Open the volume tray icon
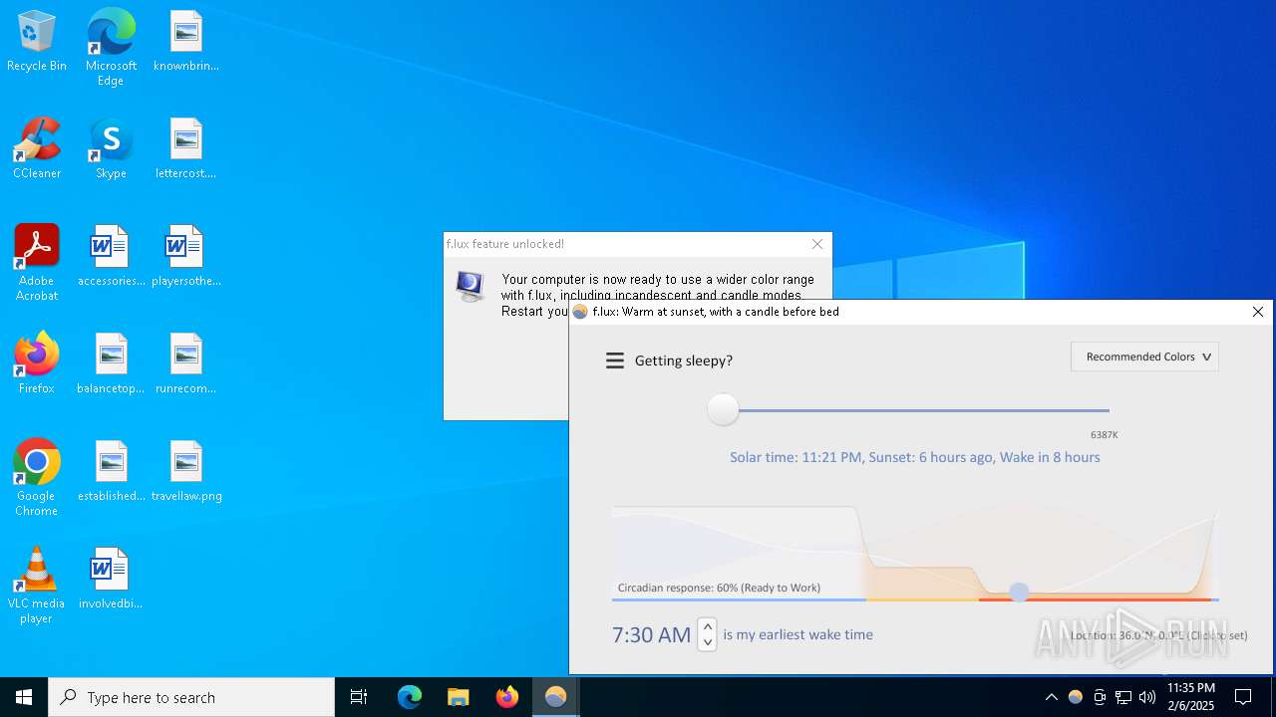1276x717 pixels. (x=1147, y=697)
